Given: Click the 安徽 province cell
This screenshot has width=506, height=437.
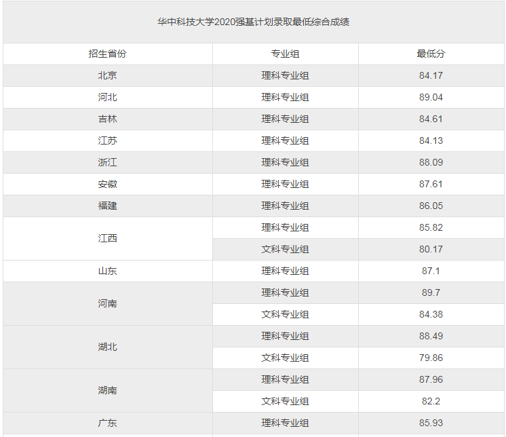Looking at the screenshot, I should click(x=107, y=184).
